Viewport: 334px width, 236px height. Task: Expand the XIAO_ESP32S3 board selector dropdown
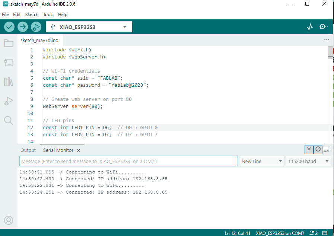click(89, 27)
